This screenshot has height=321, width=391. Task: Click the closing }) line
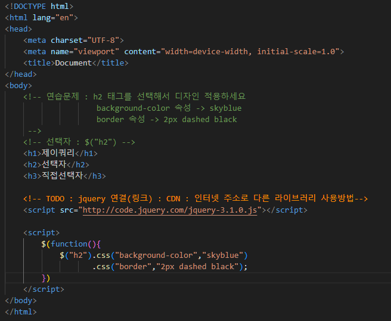tap(46, 278)
